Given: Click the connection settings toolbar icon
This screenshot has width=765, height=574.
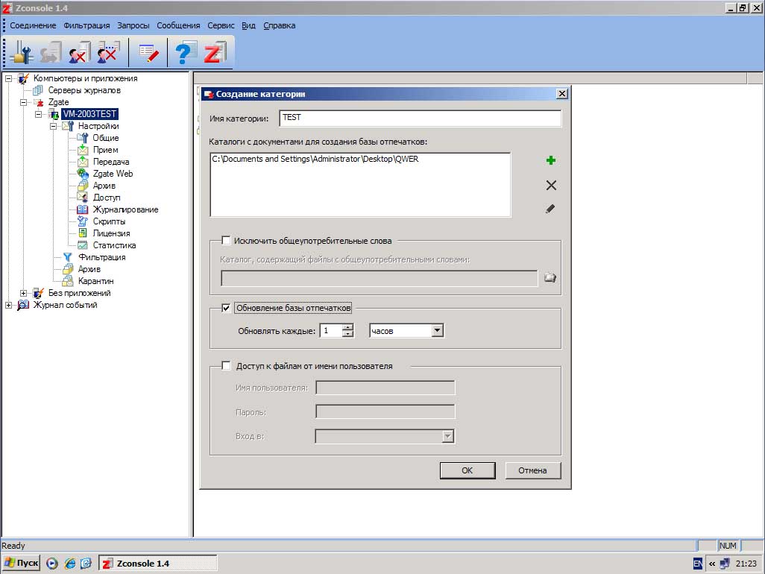Looking at the screenshot, I should 21,53.
